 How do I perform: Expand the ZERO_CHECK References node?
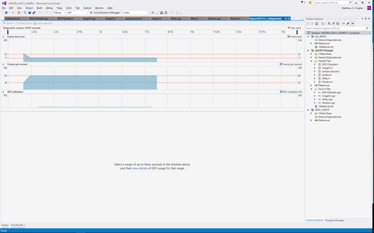click(311, 121)
